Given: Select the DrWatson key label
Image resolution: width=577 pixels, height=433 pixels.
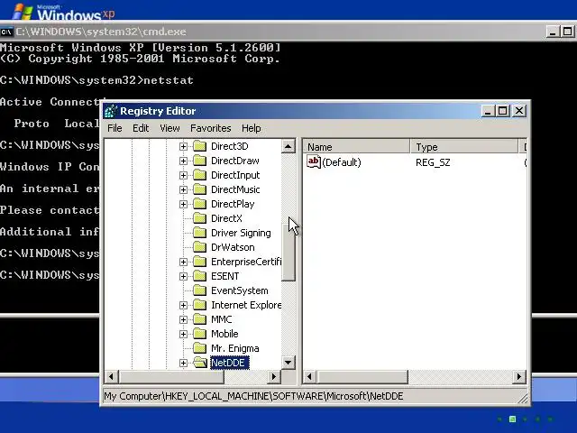Looking at the screenshot, I should 233,247.
